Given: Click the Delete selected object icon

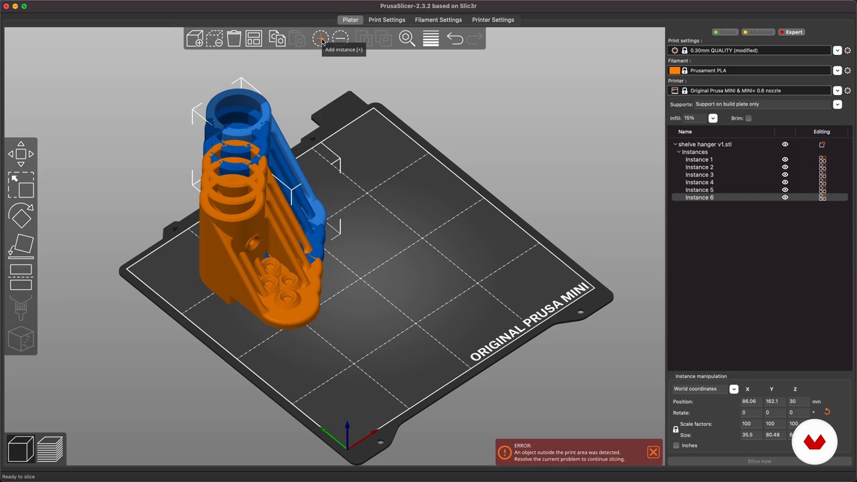Looking at the screenshot, I should [214, 39].
